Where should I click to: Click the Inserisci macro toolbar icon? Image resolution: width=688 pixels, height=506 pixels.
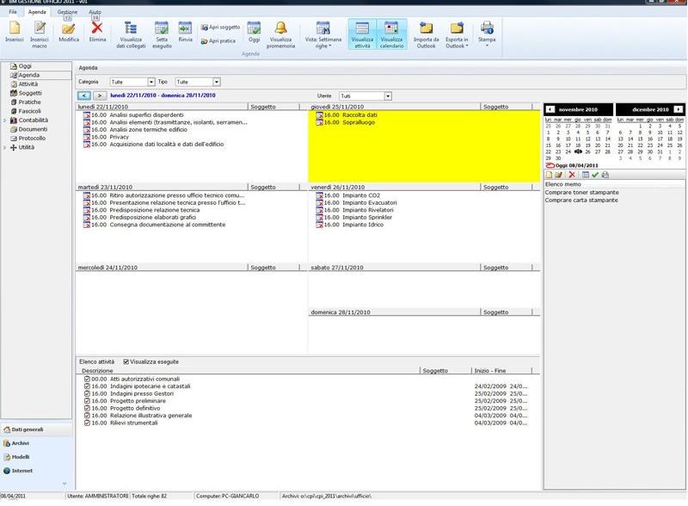[40, 32]
